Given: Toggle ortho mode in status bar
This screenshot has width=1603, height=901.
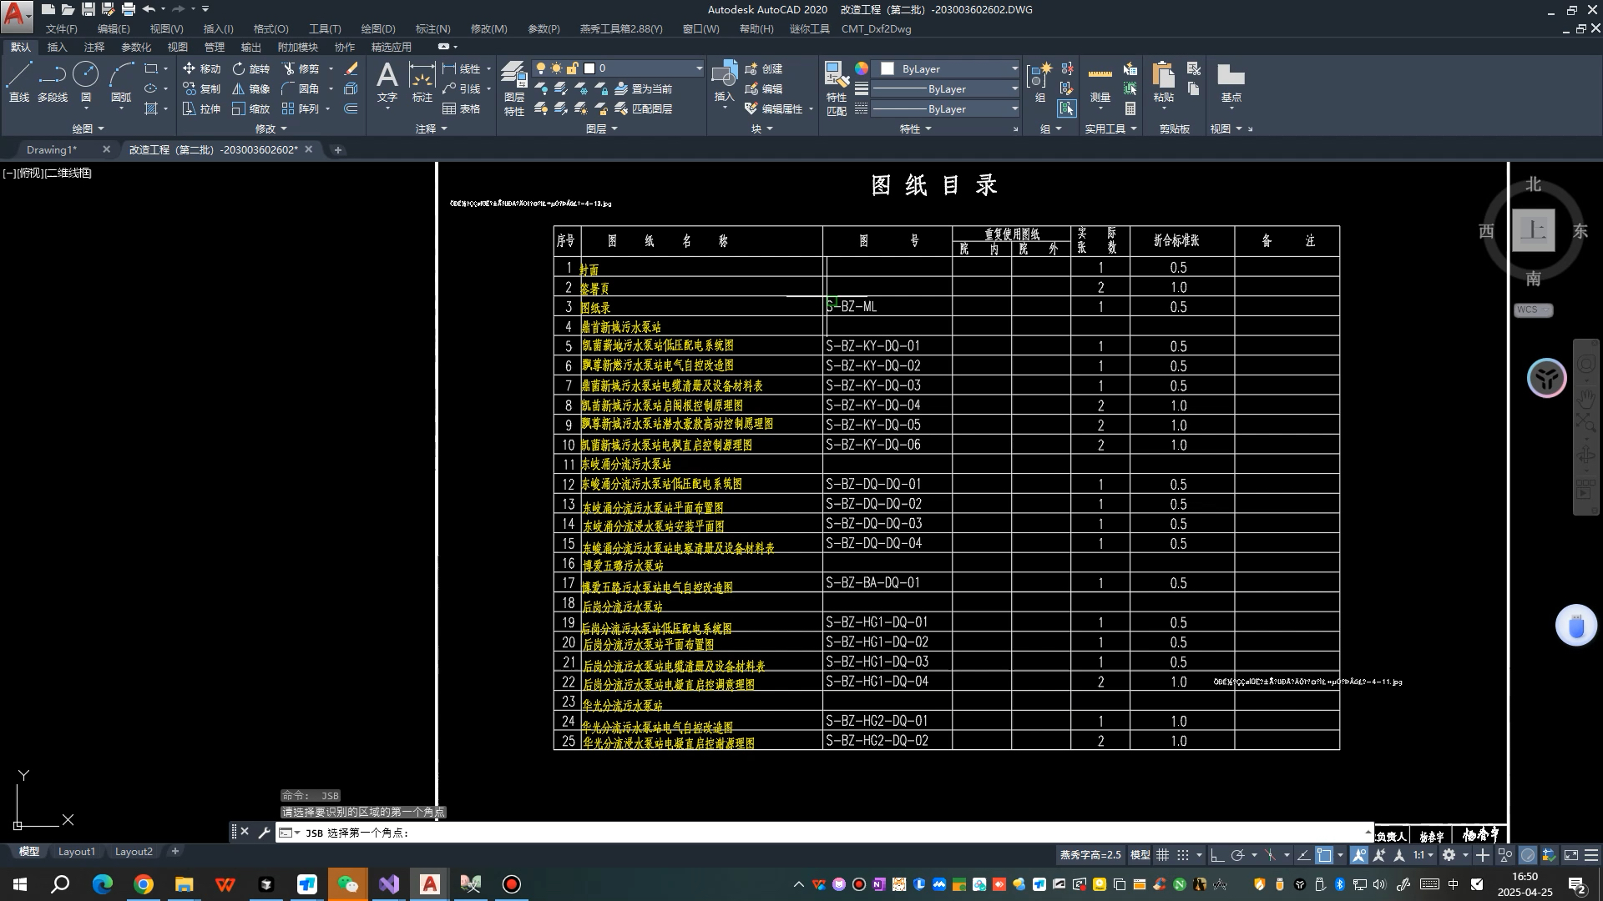Looking at the screenshot, I should (x=1216, y=855).
